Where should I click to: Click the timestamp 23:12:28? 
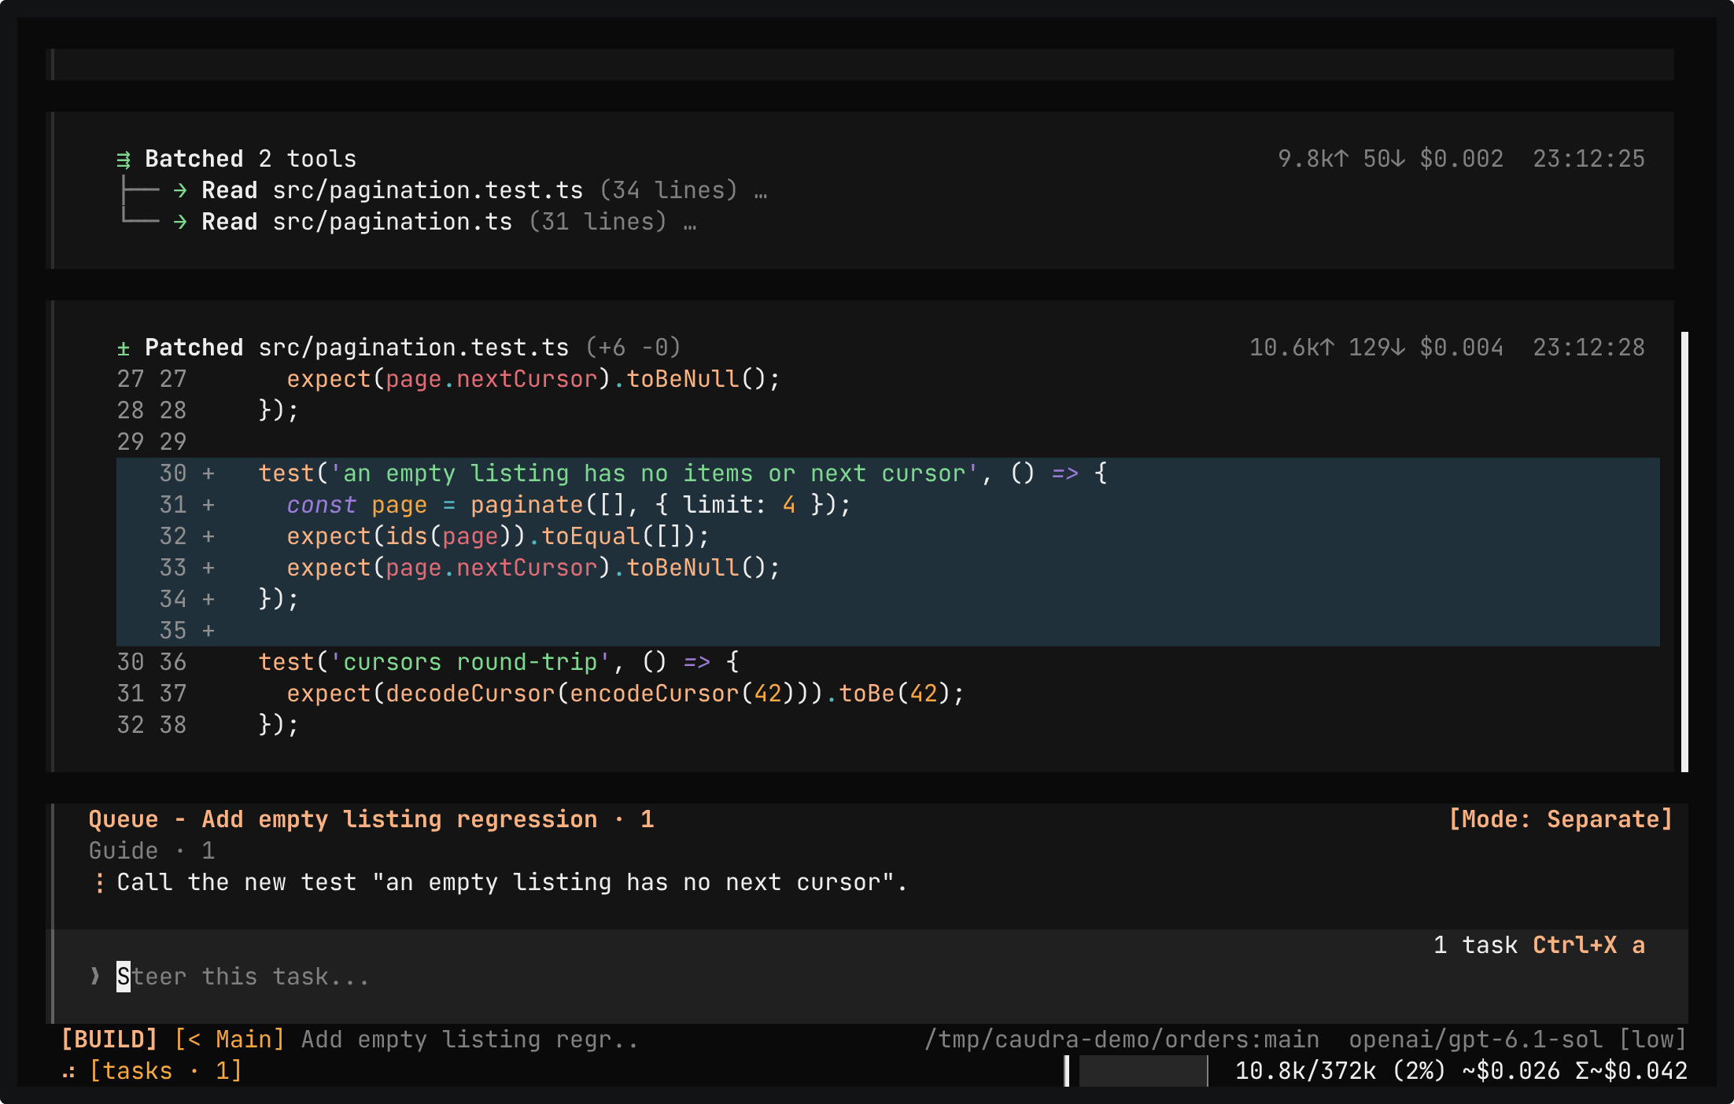[1588, 348]
